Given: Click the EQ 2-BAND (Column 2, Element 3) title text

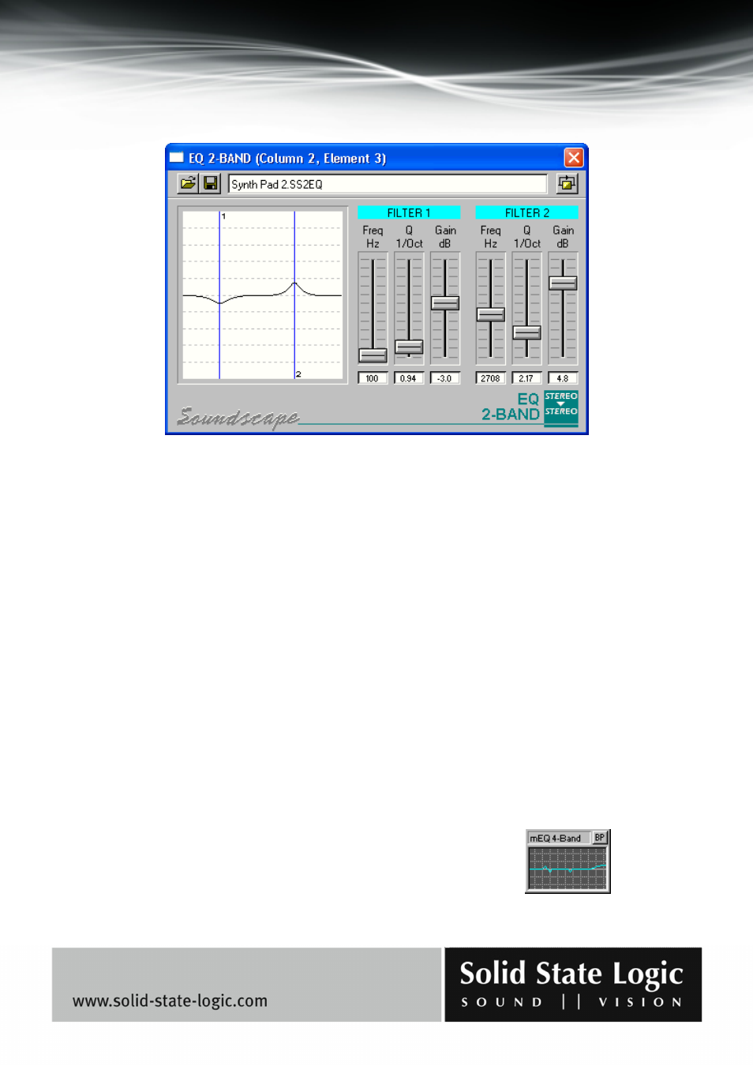Looking at the screenshot, I should coord(287,158).
